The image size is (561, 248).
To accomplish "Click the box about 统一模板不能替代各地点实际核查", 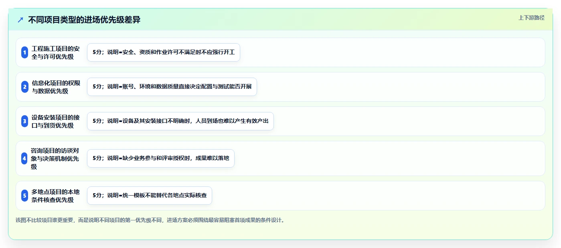I will 150,196.
